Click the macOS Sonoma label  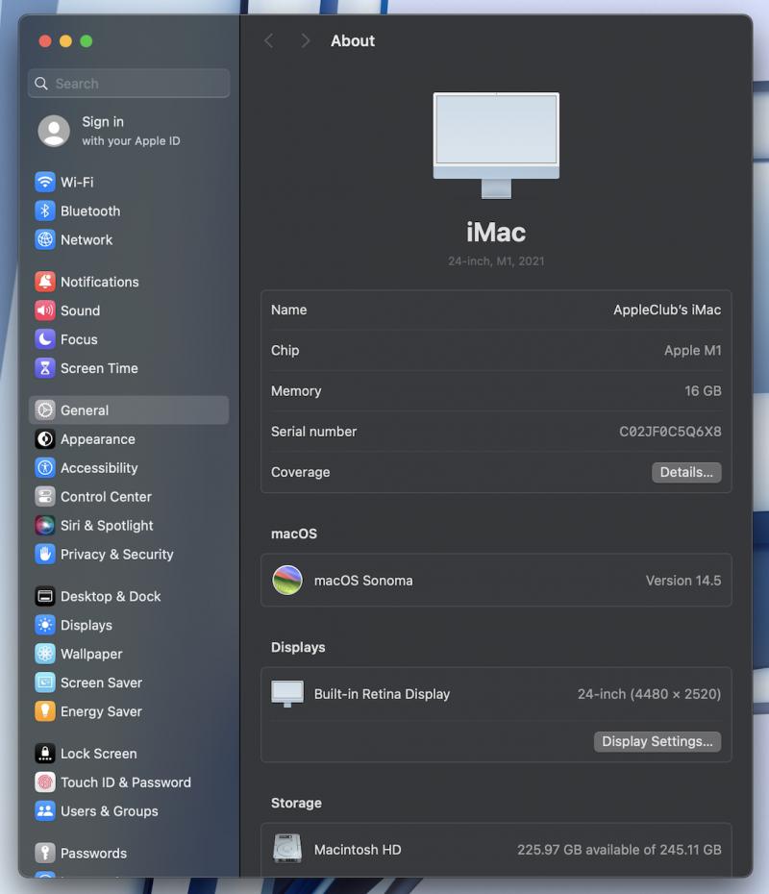point(363,581)
